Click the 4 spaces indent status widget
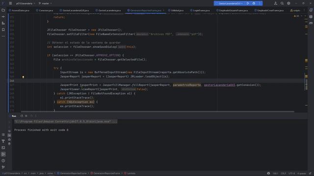This screenshot has height=176, width=314. [302, 174]
